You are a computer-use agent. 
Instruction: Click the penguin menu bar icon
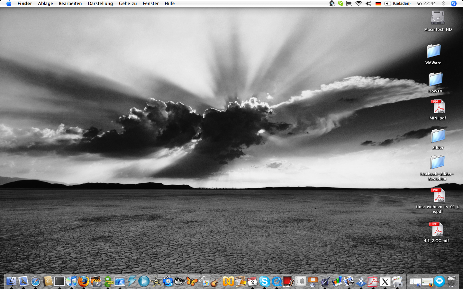332,4
